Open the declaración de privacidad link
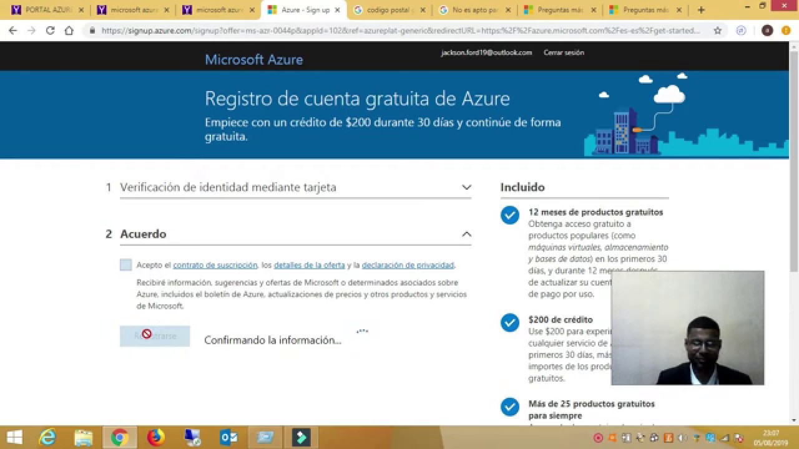 408,265
